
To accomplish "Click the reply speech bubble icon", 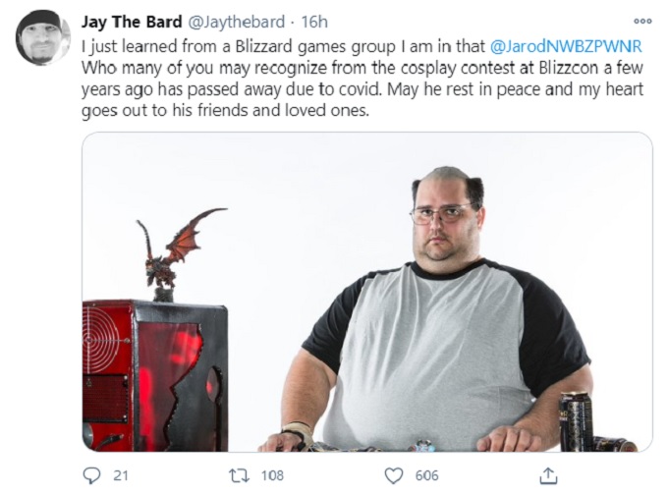I will [x=91, y=475].
